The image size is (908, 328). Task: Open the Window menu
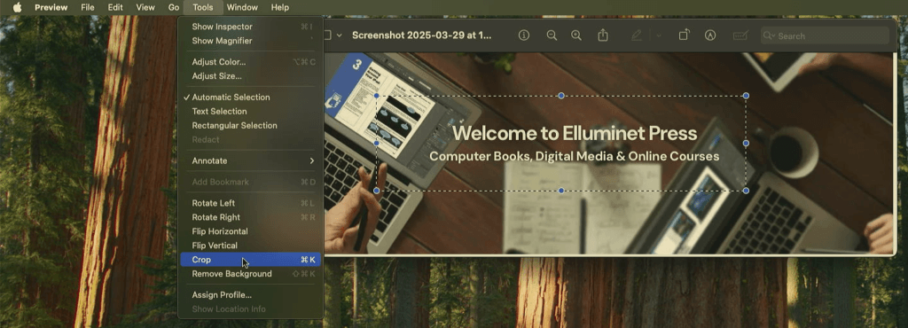242,7
